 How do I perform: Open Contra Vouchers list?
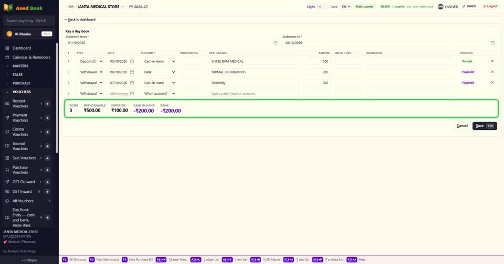coord(20,132)
